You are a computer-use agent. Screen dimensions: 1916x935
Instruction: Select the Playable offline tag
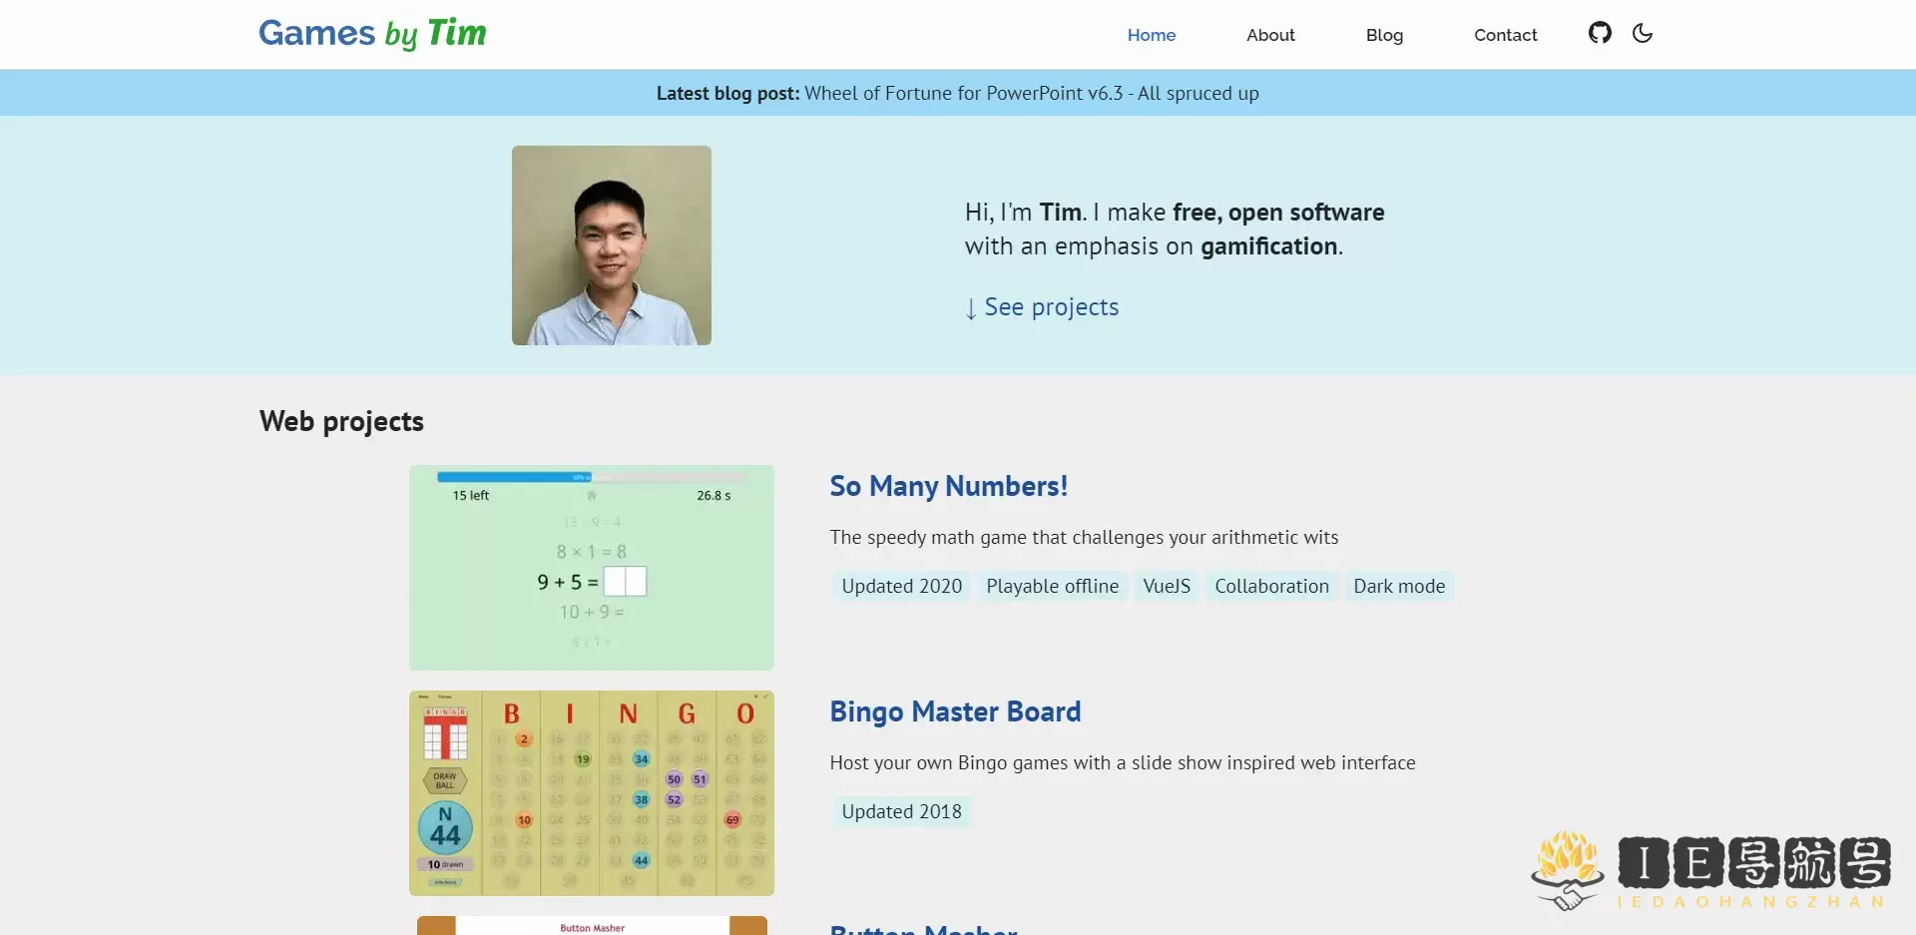pyautogui.click(x=1052, y=586)
